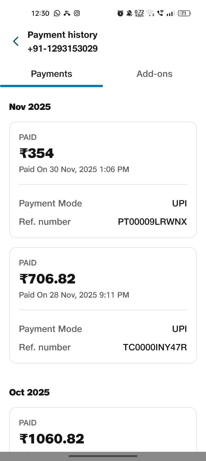Tap the missed call status icon
Screen dimensions: 206x461
[67, 13]
